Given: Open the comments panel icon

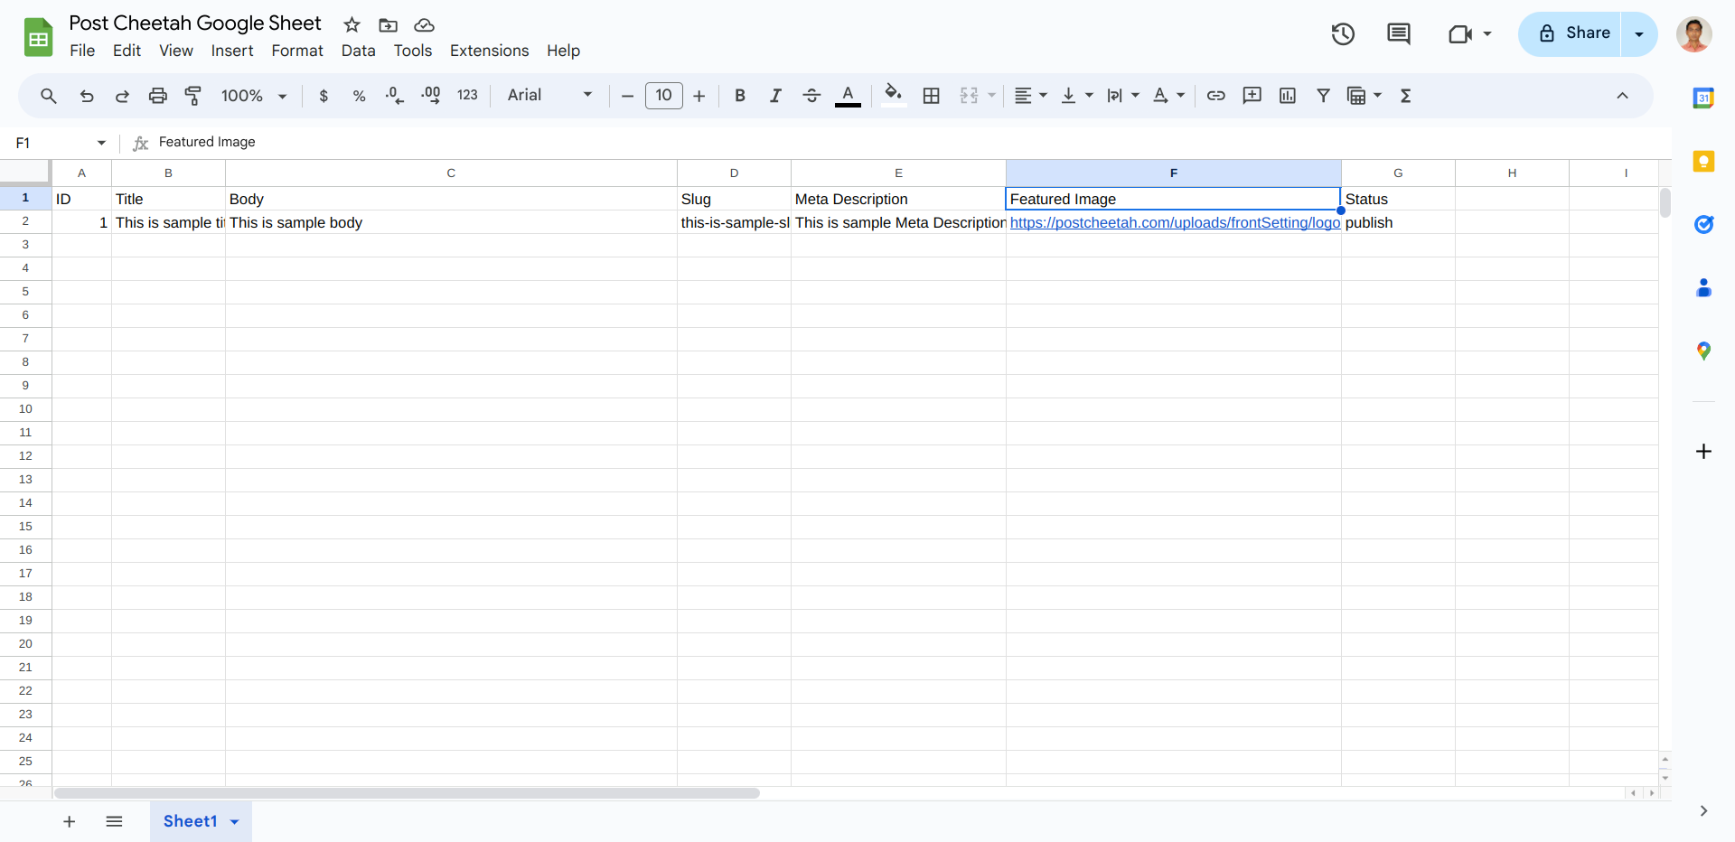Looking at the screenshot, I should click(1399, 34).
